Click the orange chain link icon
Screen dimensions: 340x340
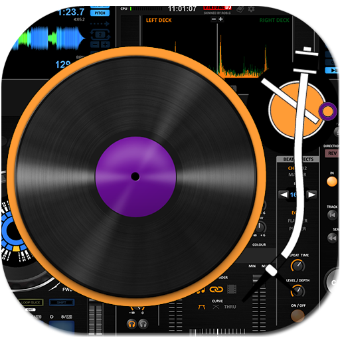point(216,289)
